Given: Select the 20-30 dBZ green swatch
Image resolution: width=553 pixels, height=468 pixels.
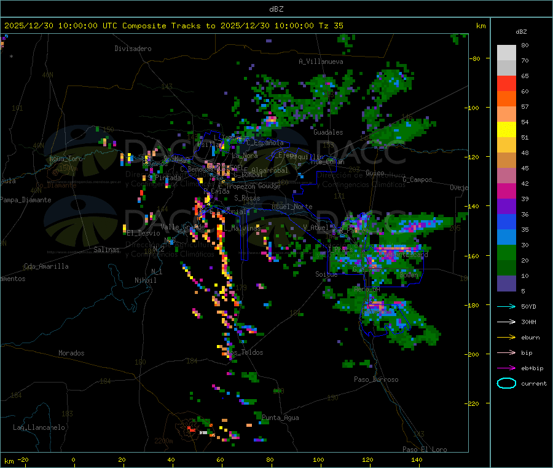Looking at the screenshot, I should 506,252.
